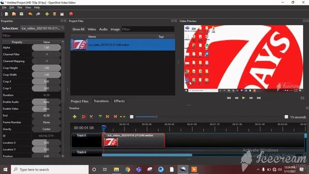Viewport: 309px width, 174px height.
Task: Click the Gravity Center value
Action: click(46, 129)
